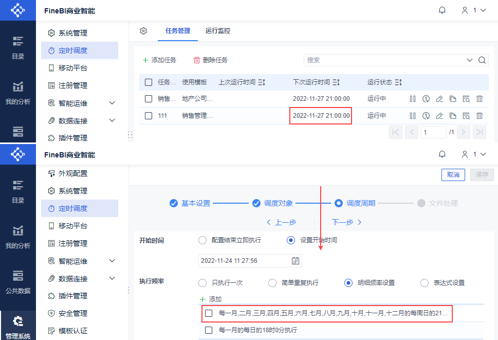Duplicate the 销售 task via copy icon

[453, 99]
